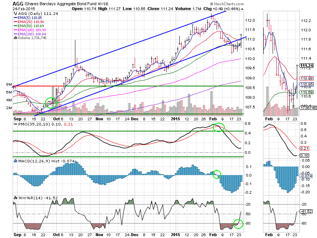Click the NYSE exchange label

point(103,4)
